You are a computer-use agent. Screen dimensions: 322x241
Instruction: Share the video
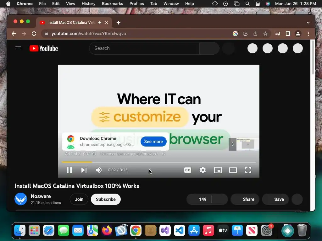click(x=245, y=199)
